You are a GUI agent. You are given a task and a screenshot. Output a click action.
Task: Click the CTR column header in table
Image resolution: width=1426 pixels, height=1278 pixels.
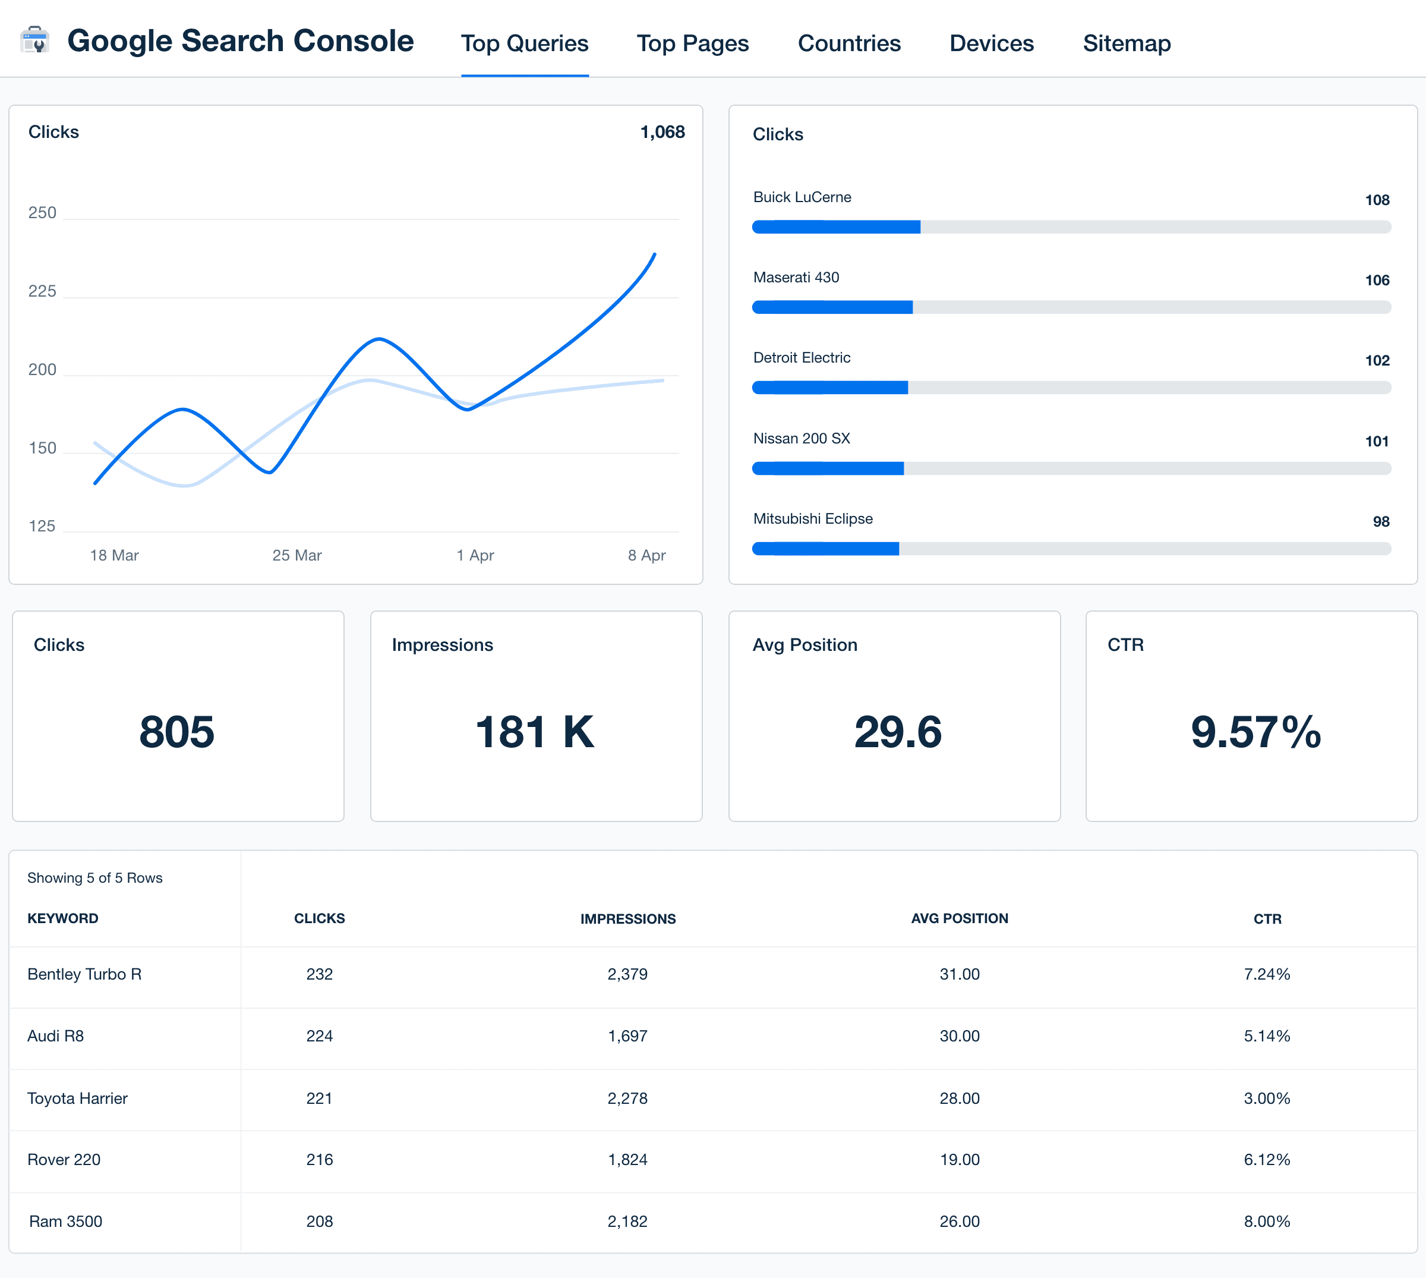click(x=1267, y=918)
